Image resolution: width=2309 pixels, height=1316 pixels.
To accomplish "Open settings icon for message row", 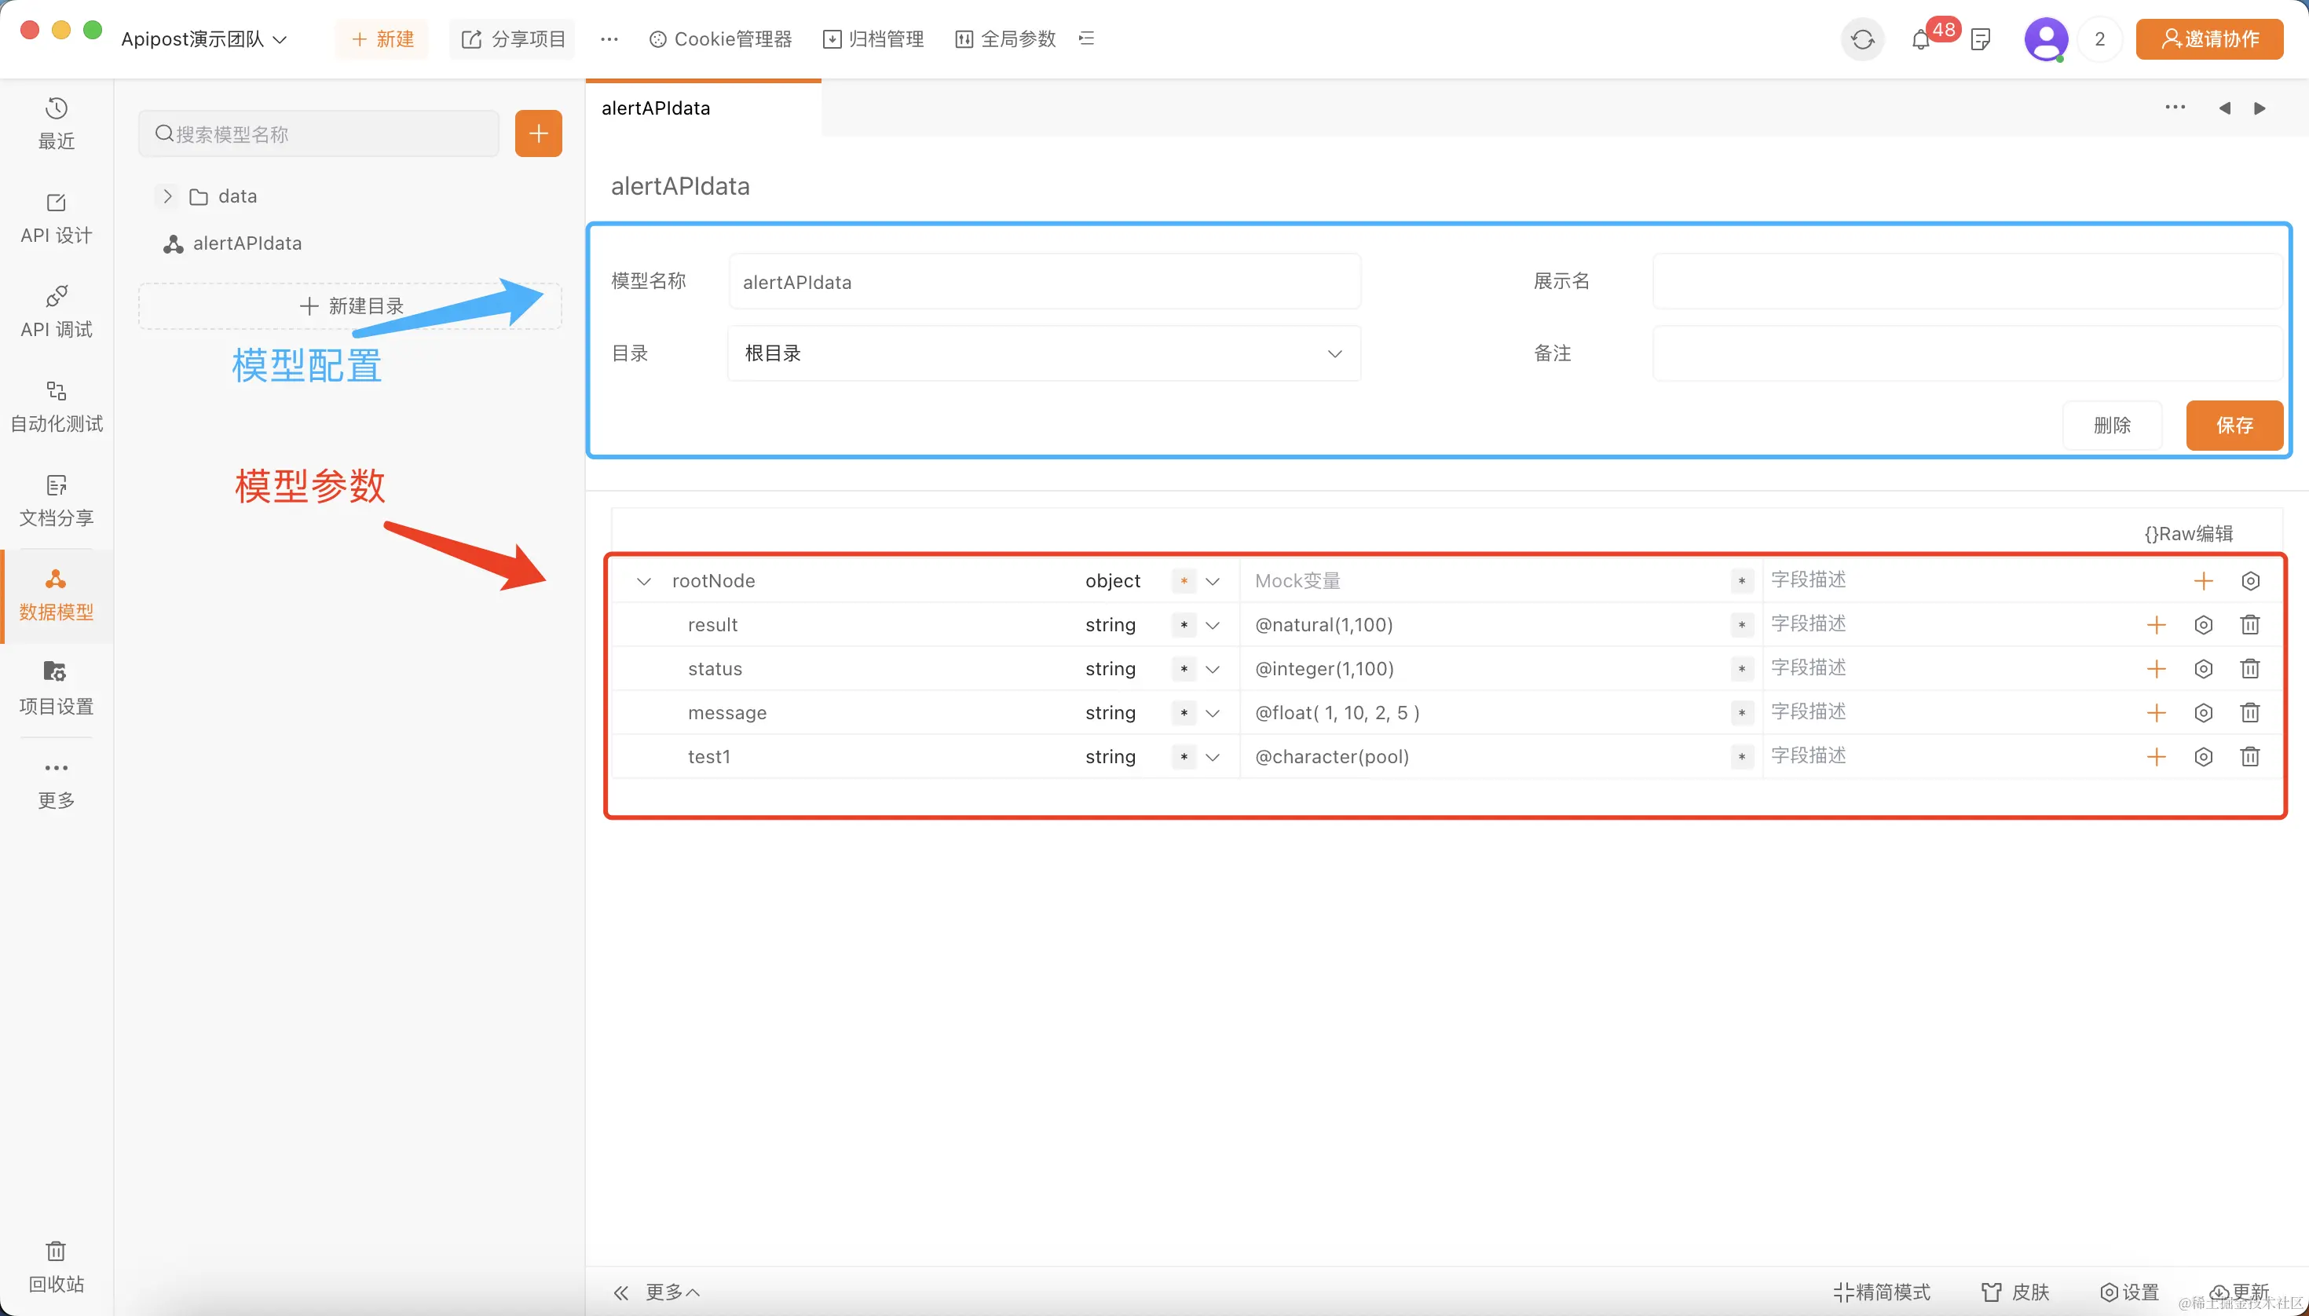I will (x=2203, y=713).
